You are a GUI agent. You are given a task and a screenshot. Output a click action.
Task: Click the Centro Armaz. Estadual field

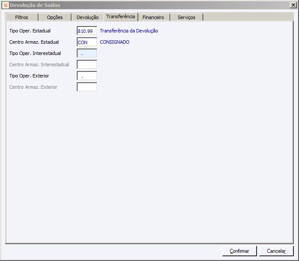click(x=87, y=42)
